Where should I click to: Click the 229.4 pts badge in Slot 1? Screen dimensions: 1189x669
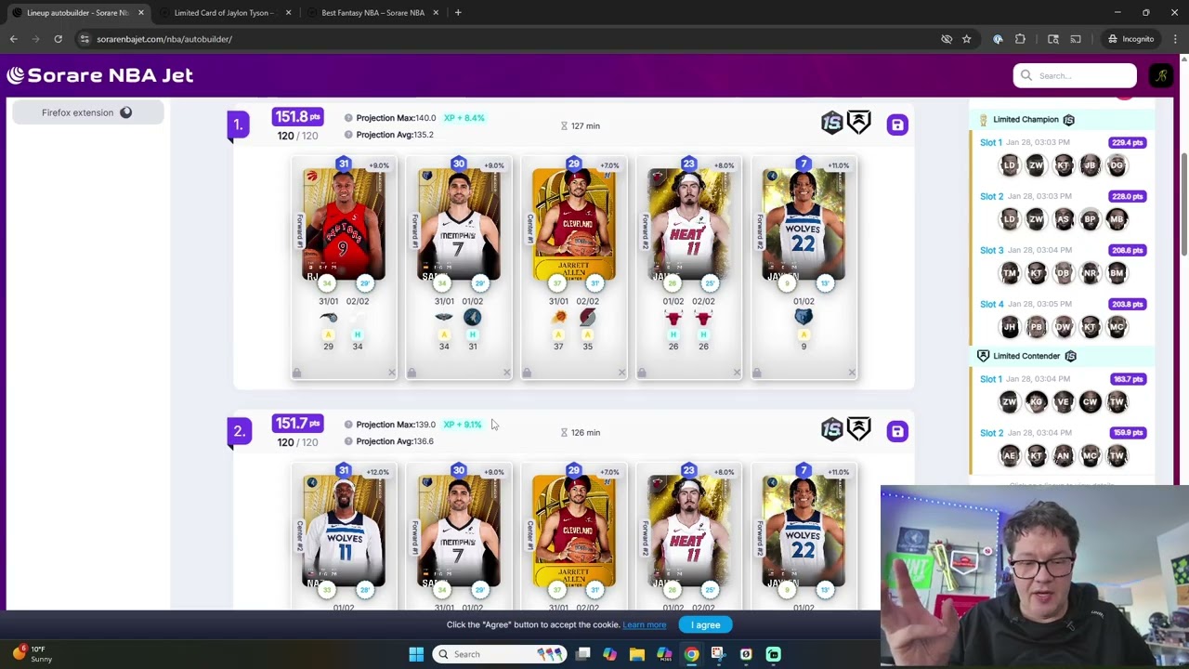pyautogui.click(x=1127, y=142)
